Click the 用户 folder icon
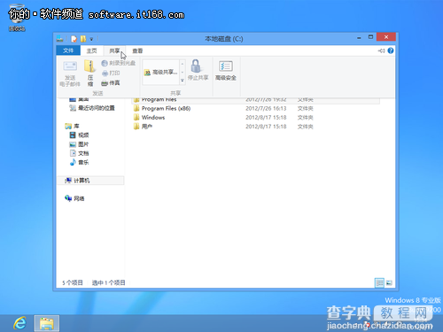 tap(136, 127)
